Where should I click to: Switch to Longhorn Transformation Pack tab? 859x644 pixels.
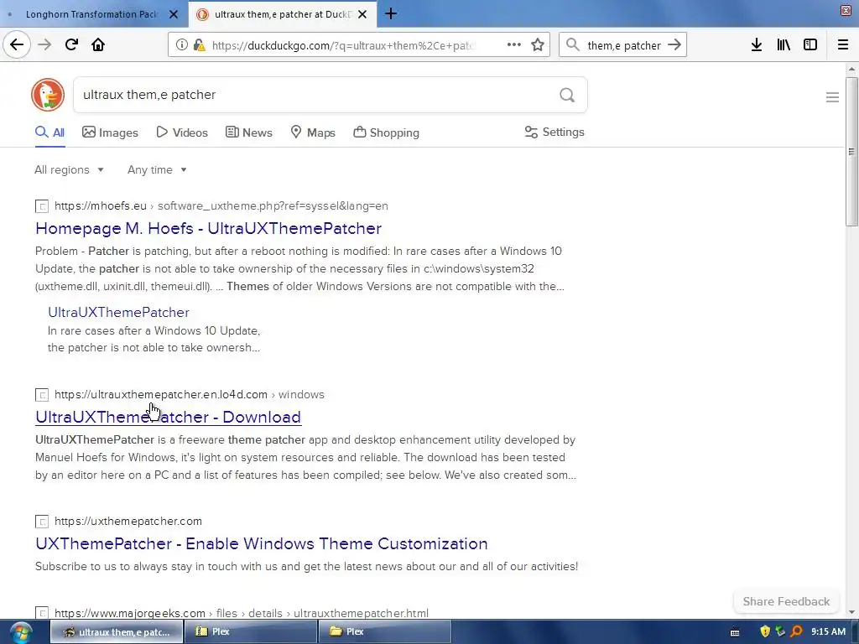click(91, 14)
